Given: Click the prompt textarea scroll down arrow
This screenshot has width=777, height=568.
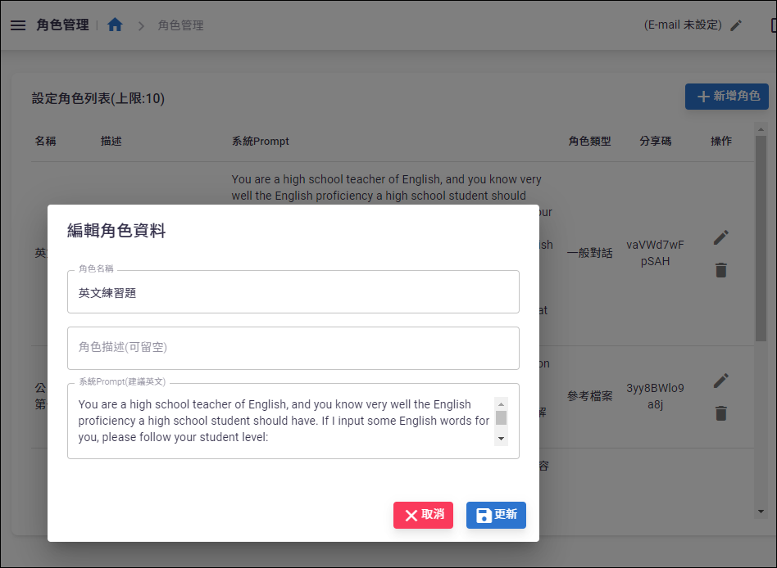Looking at the screenshot, I should [501, 439].
